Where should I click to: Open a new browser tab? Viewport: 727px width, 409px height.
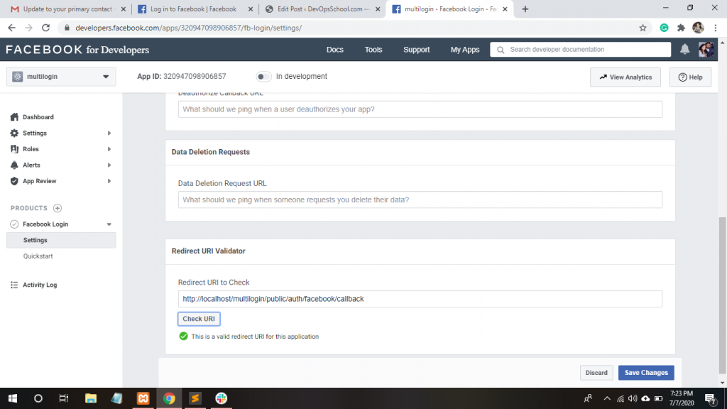[525, 9]
